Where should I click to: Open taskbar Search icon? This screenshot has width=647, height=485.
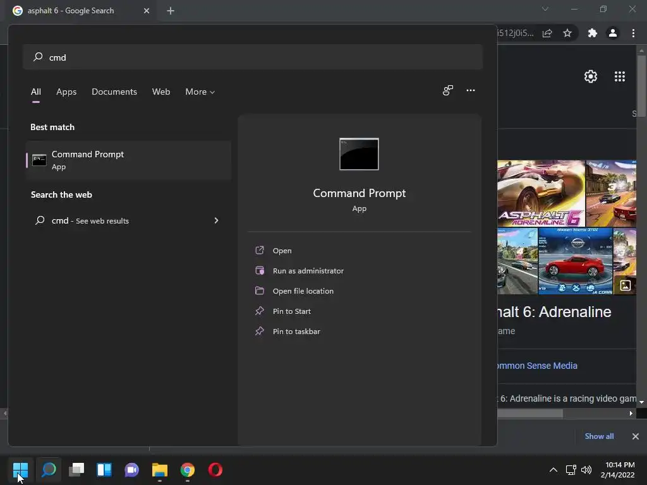pos(49,470)
